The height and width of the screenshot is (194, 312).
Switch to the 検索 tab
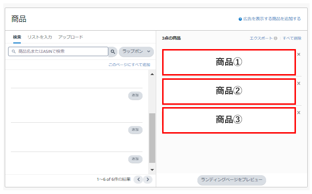click(x=17, y=37)
